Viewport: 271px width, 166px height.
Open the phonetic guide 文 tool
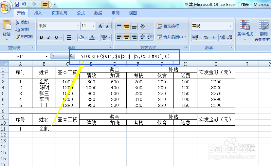point(104,37)
